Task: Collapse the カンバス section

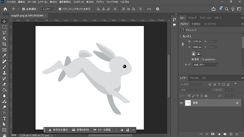Action: point(181,36)
